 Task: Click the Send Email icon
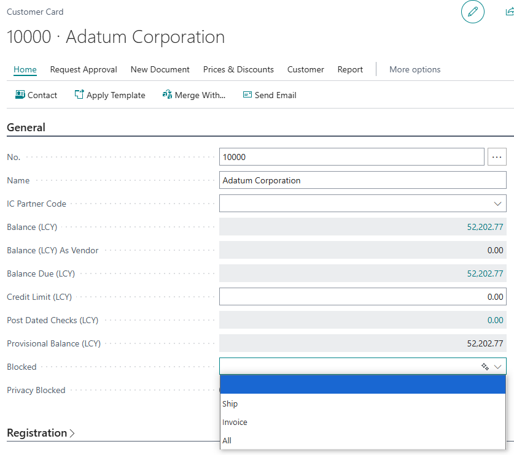[247, 94]
